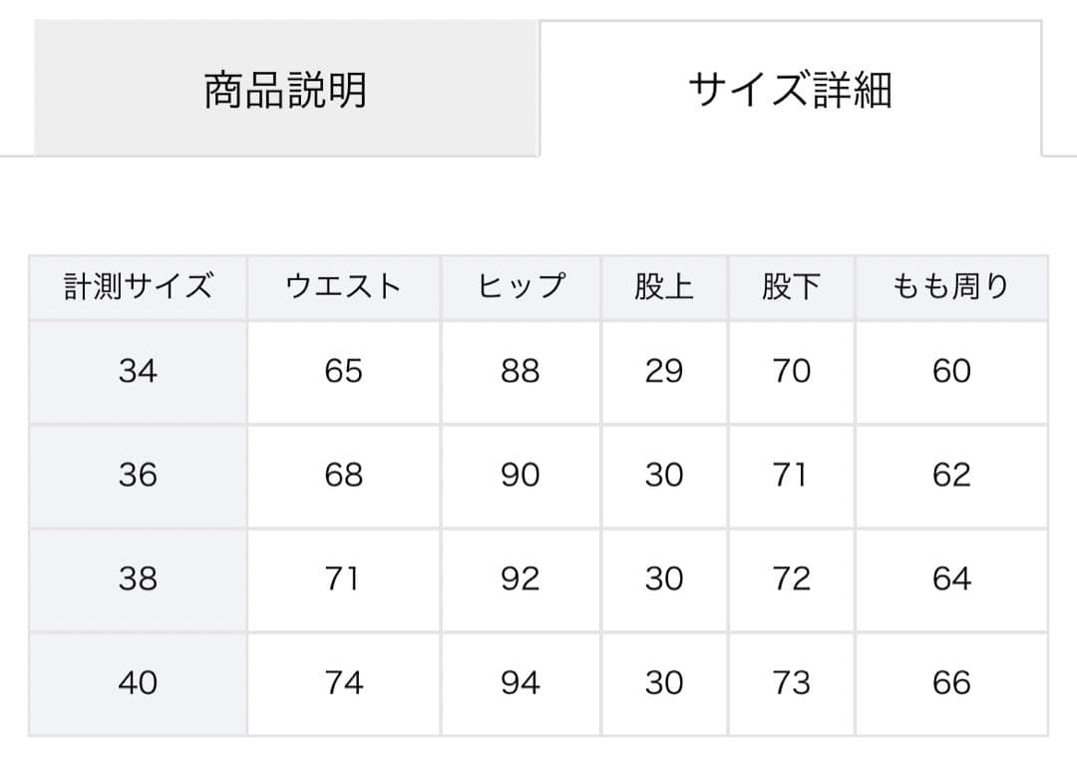Select size 36 in the chart
This screenshot has height=776, width=1077.
tap(138, 476)
